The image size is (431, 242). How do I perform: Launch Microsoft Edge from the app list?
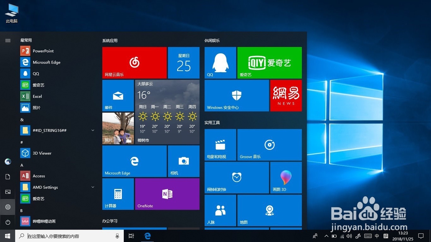pos(57,62)
